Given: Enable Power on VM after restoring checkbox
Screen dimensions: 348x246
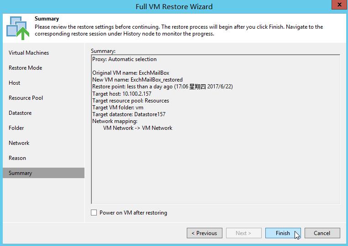Looking at the screenshot, I should click(x=94, y=213).
